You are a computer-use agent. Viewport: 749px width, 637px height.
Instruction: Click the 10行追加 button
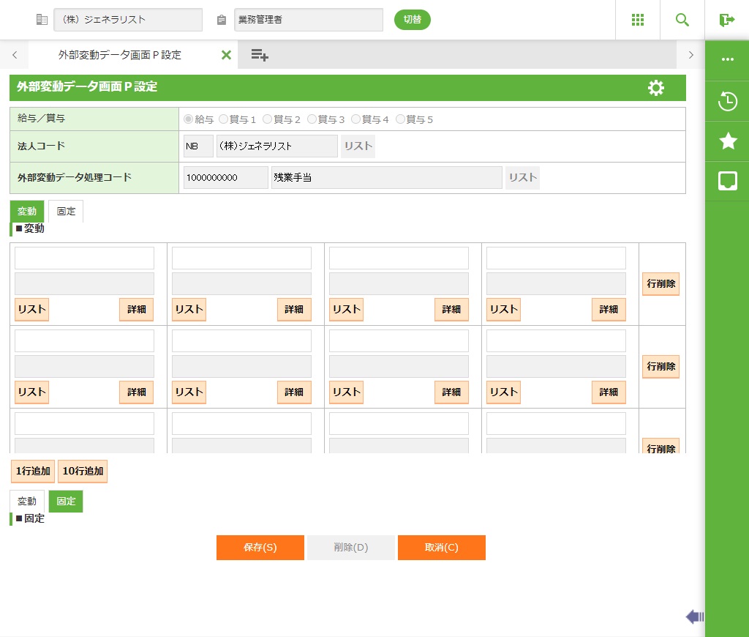click(83, 472)
